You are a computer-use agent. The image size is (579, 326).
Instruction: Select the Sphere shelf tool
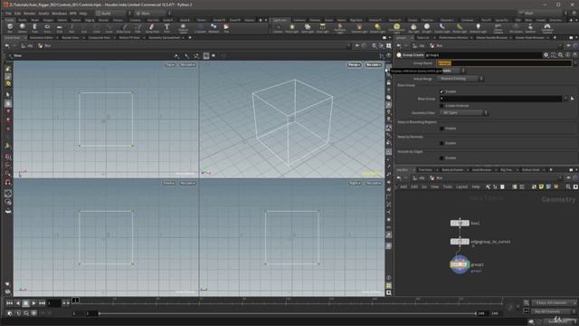coord(23,28)
